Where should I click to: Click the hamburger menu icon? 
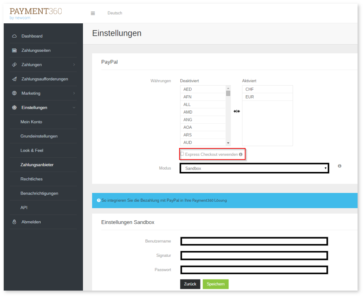93,13
